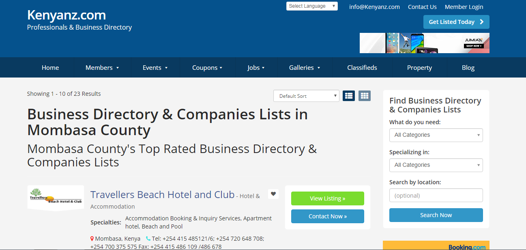Switch to grid view layout icon
Screen dimensions: 526x250
point(365,96)
